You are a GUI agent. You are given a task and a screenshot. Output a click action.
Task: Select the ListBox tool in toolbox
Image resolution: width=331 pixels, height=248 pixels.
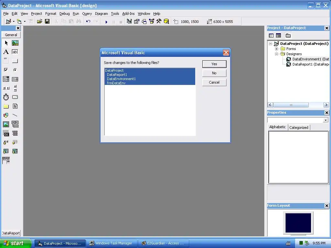click(15, 79)
